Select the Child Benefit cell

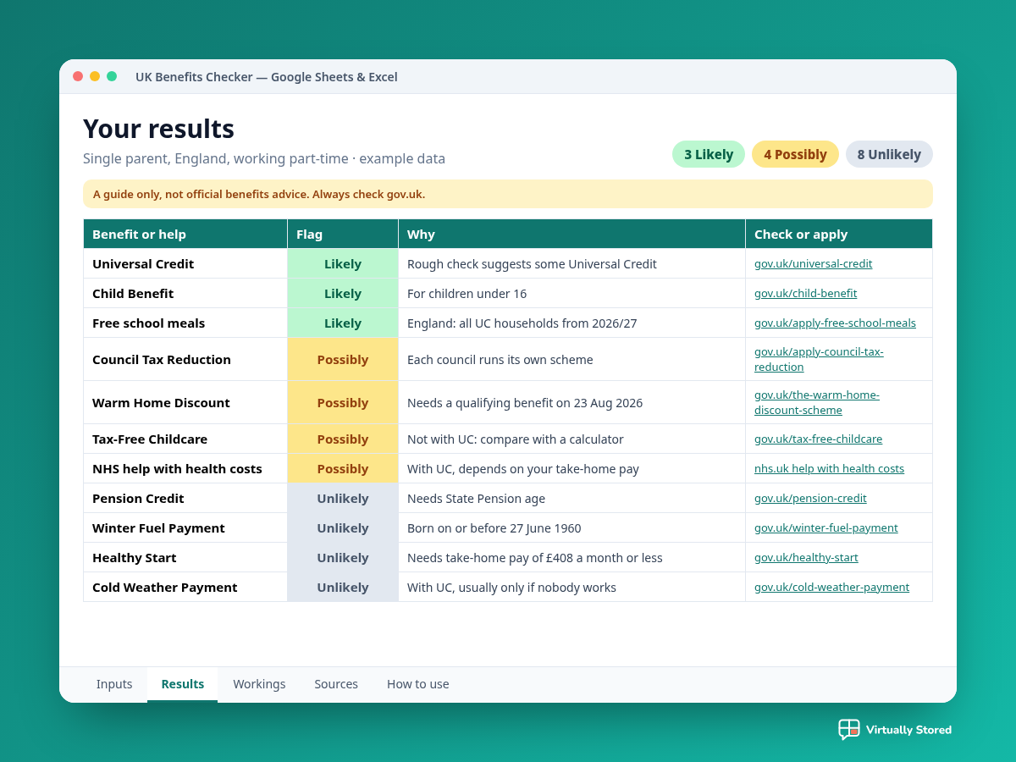(x=185, y=293)
